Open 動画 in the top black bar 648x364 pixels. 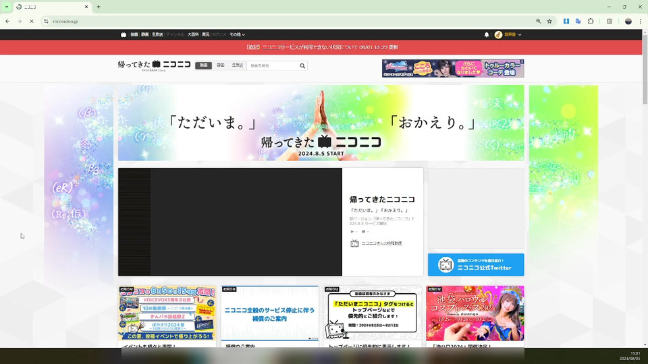tap(134, 34)
